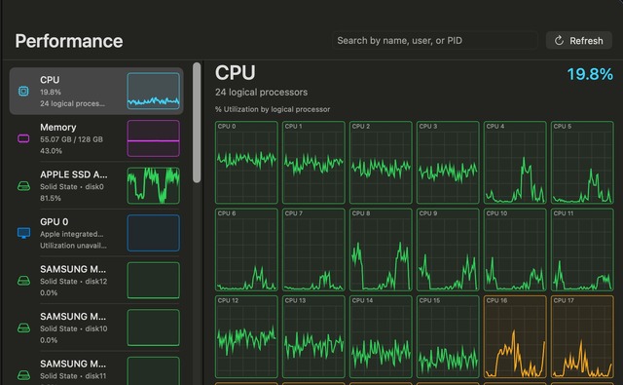Screen dimensions: 623x385
Task: Open the APPLE SSD disk0 performance entry
Action: 96,186
